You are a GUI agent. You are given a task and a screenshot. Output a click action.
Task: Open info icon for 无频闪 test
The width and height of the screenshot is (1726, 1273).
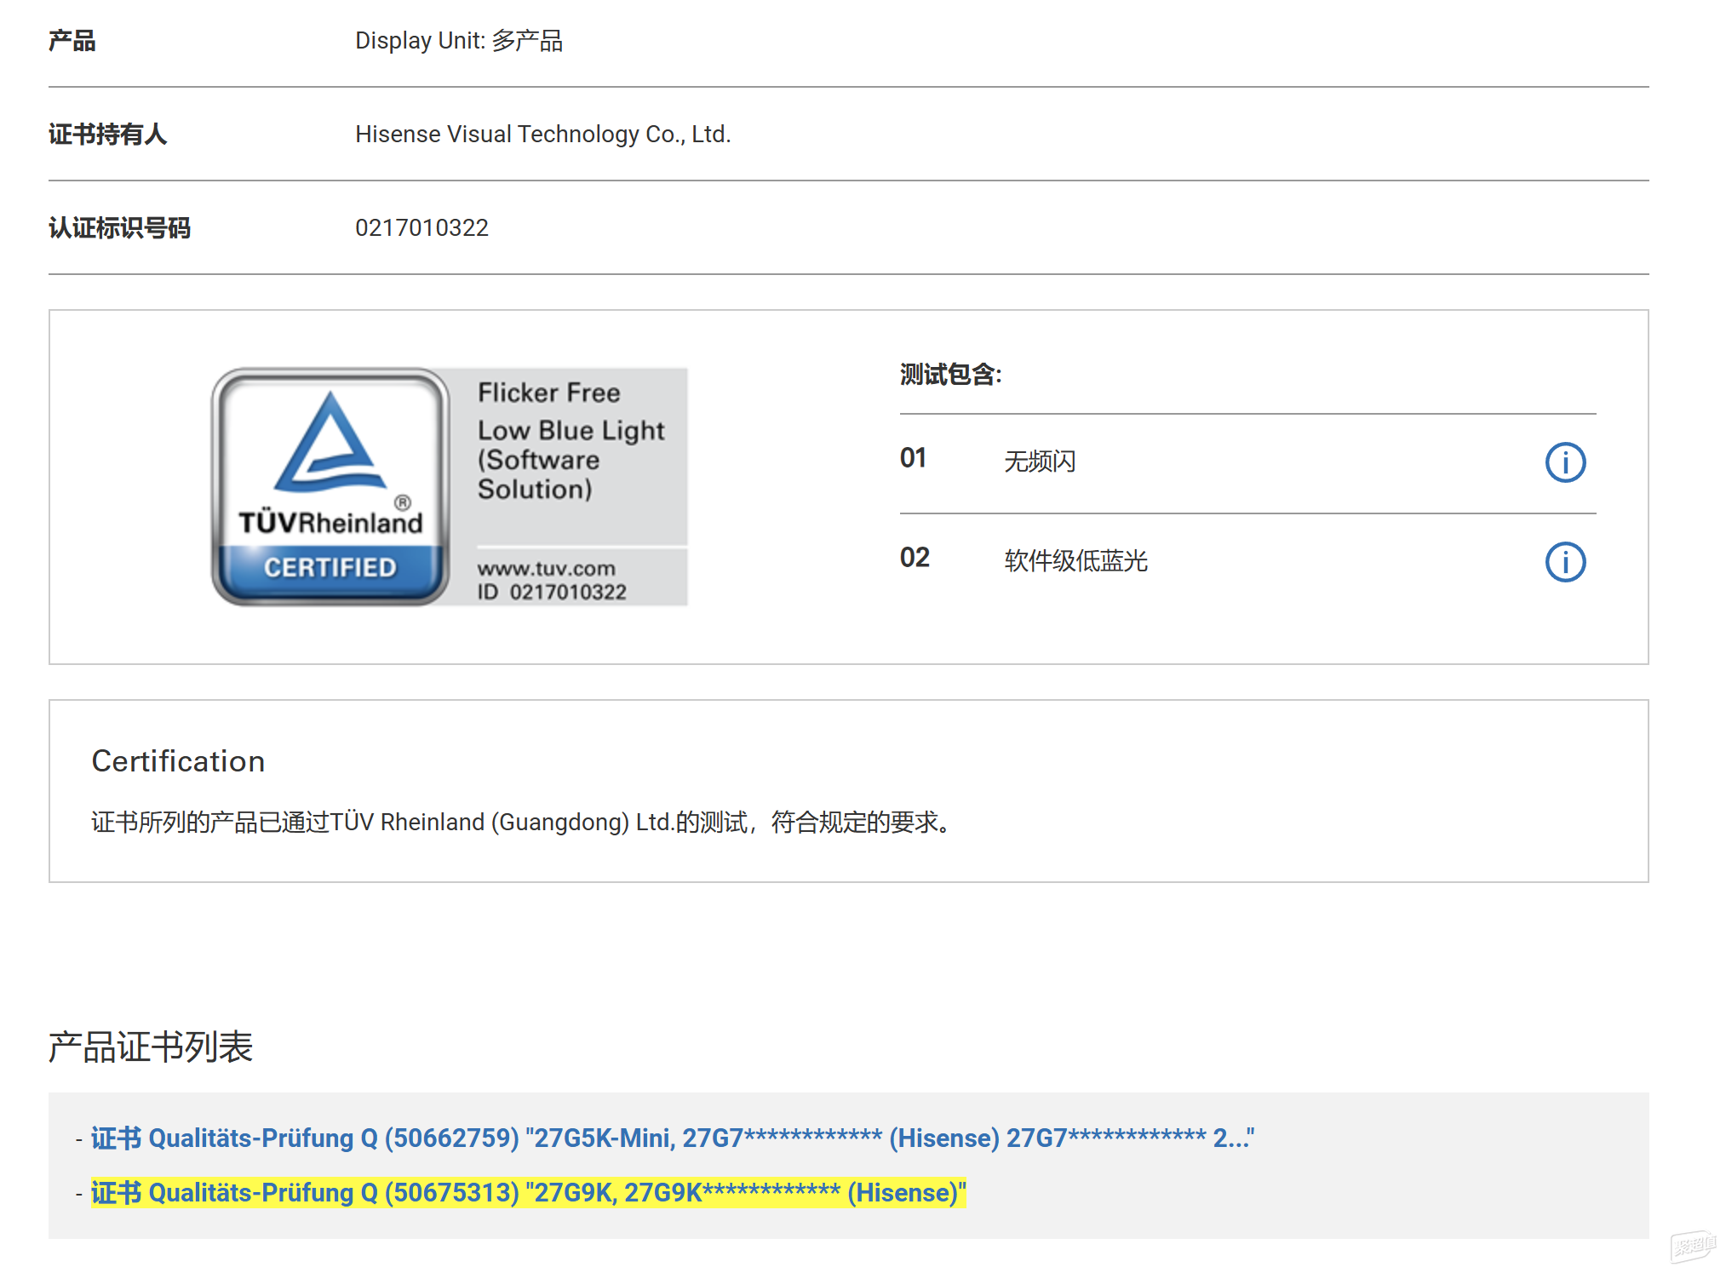(x=1565, y=462)
